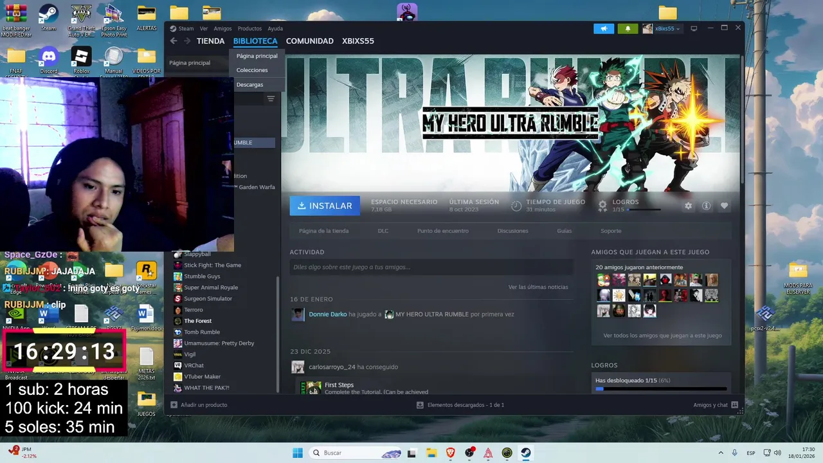Expand system tray hidden icons chevron
Screen dimensions: 823x463
tap(720, 453)
